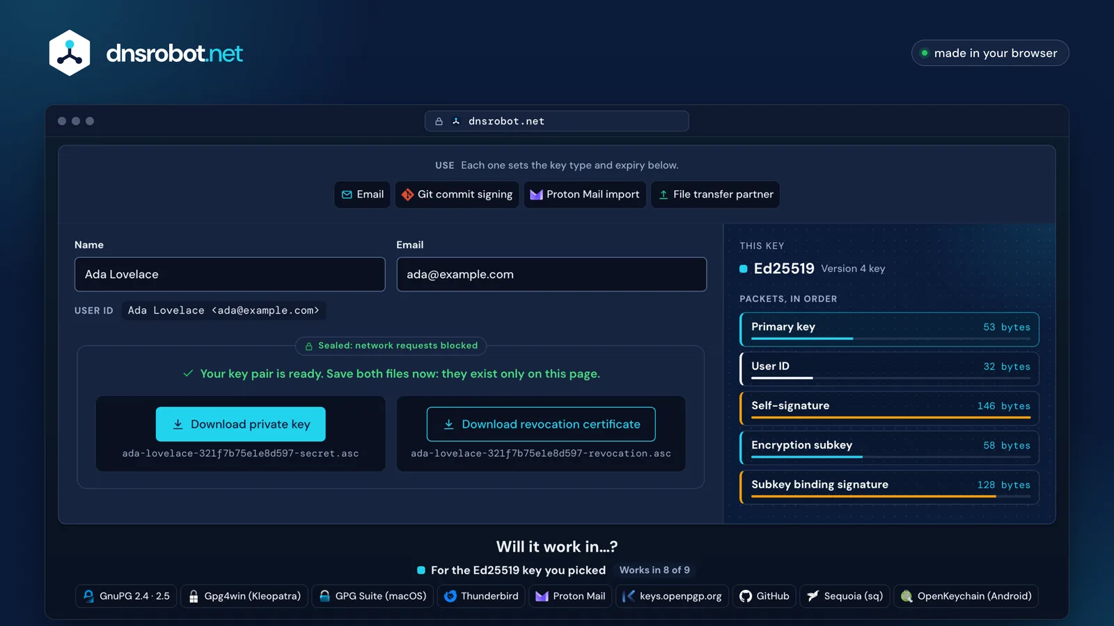Click the 'Ed25519' key type heading
Image resolution: width=1114 pixels, height=626 pixels.
784,268
